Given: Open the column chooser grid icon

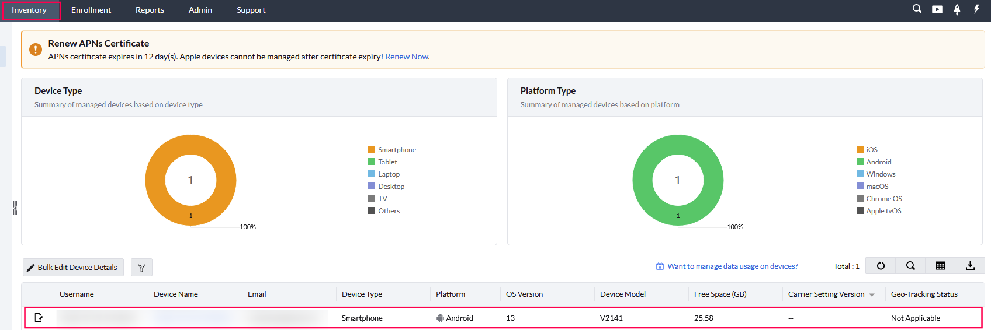Looking at the screenshot, I should 940,266.
